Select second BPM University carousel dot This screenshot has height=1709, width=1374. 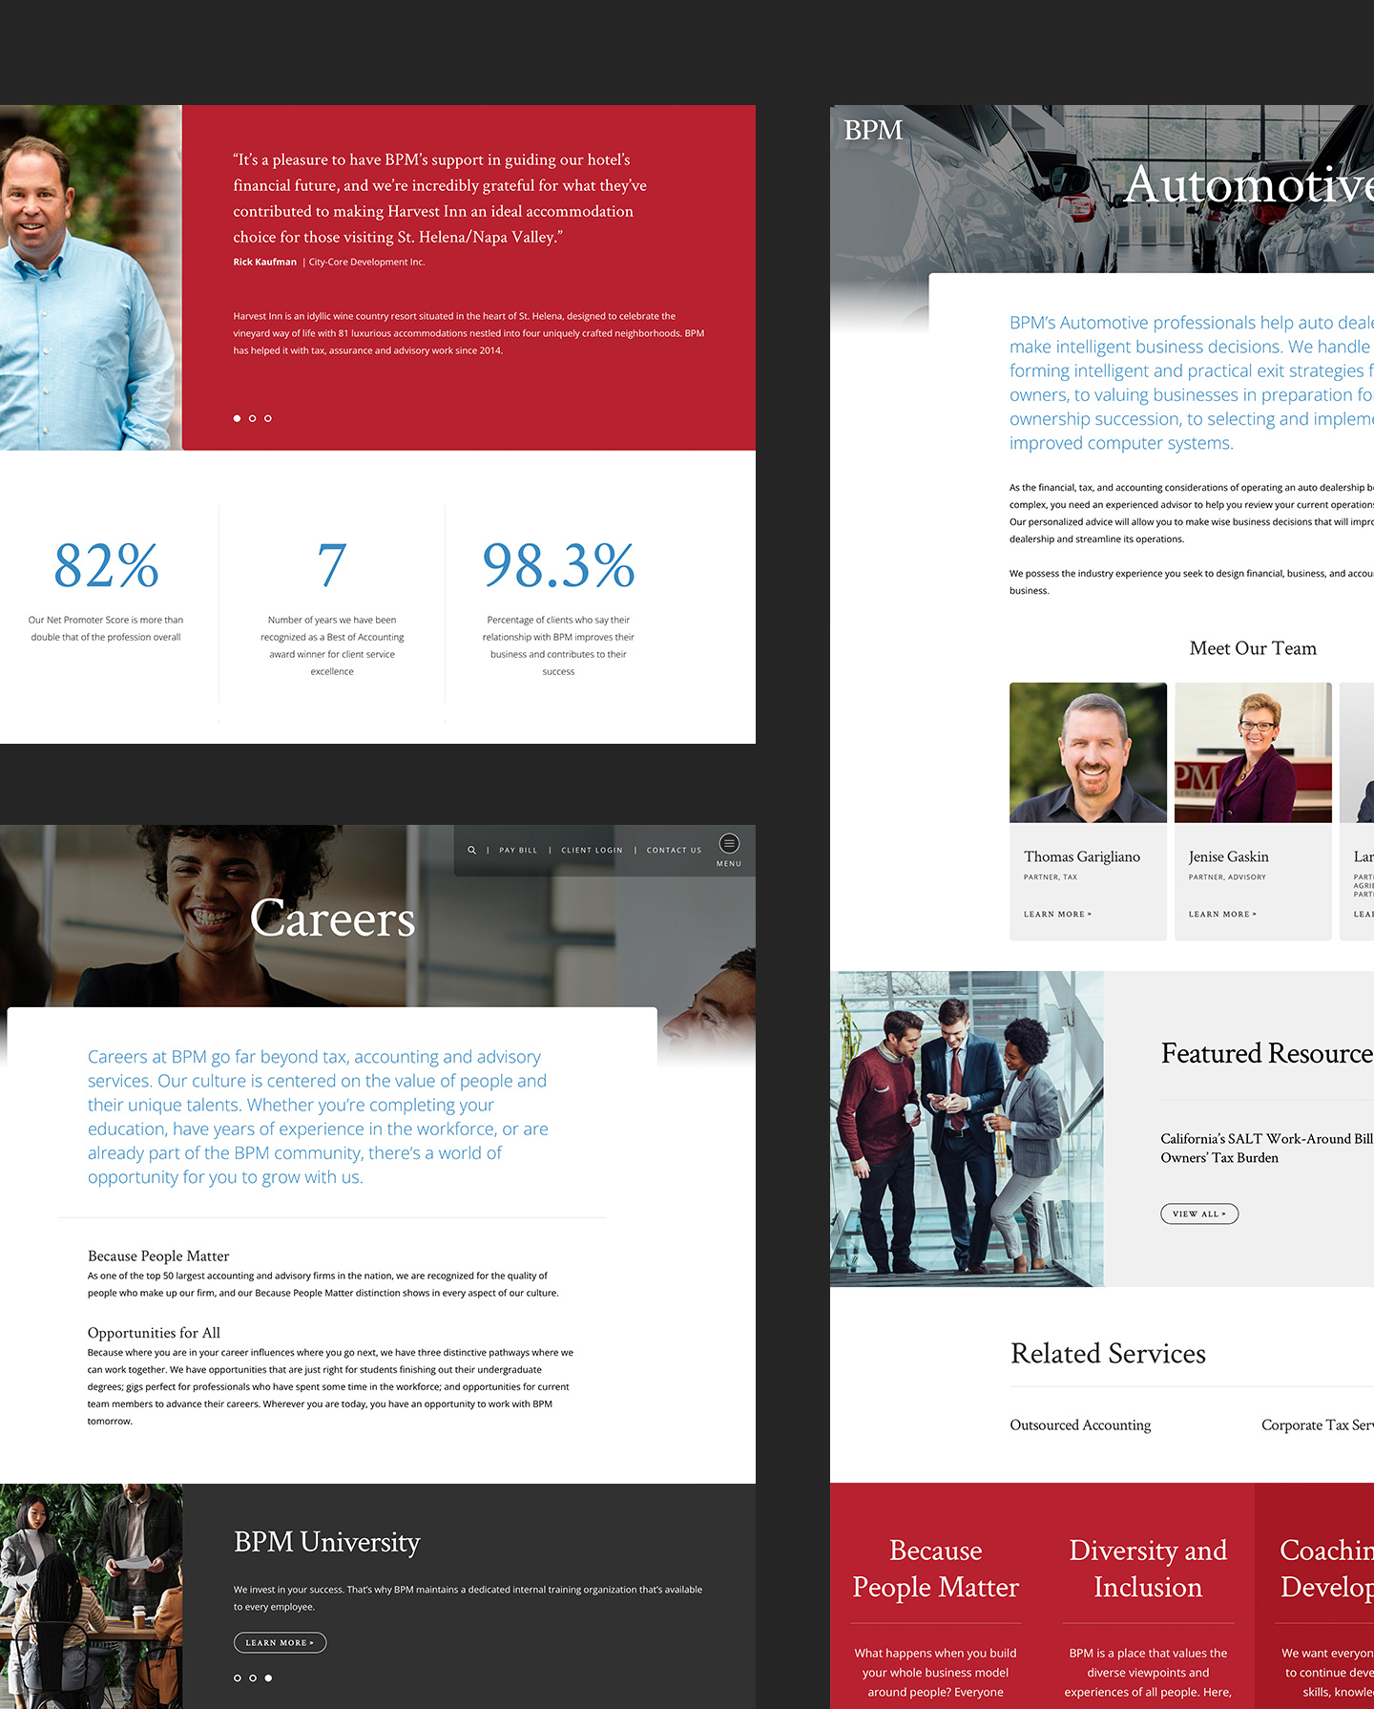pyautogui.click(x=253, y=1677)
